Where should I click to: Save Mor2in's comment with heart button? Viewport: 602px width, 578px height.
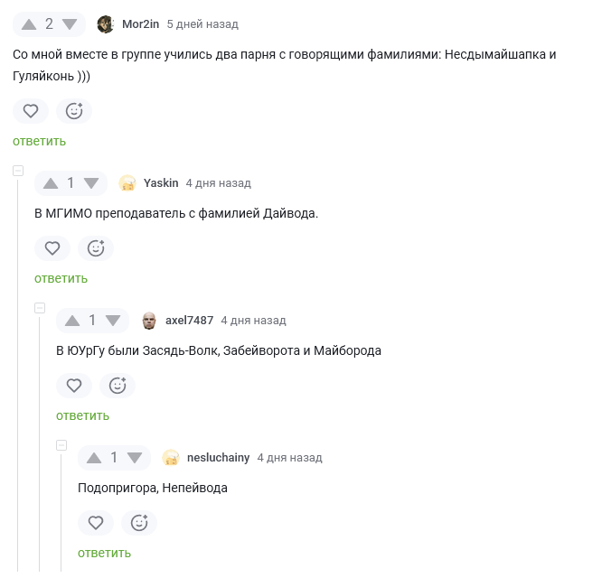tap(31, 111)
